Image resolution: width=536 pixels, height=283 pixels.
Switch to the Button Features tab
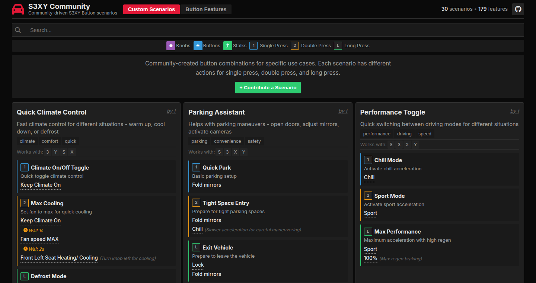point(206,9)
